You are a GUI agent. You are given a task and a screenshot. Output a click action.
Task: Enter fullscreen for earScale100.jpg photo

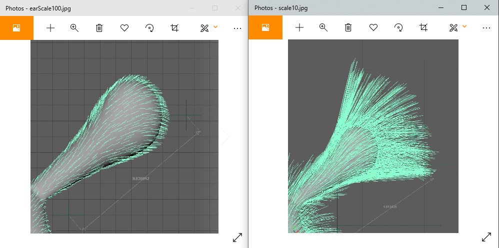point(237,238)
